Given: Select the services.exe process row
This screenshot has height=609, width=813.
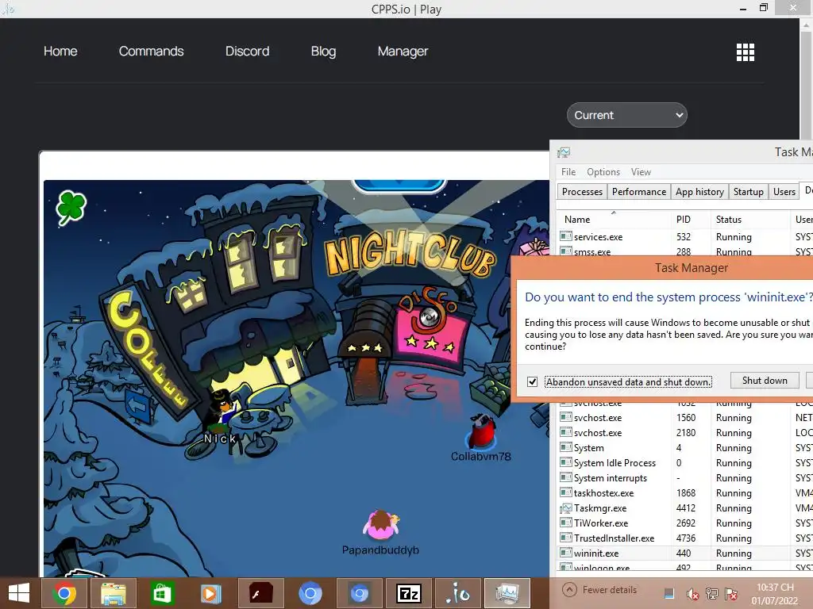Looking at the screenshot, I should coord(685,236).
